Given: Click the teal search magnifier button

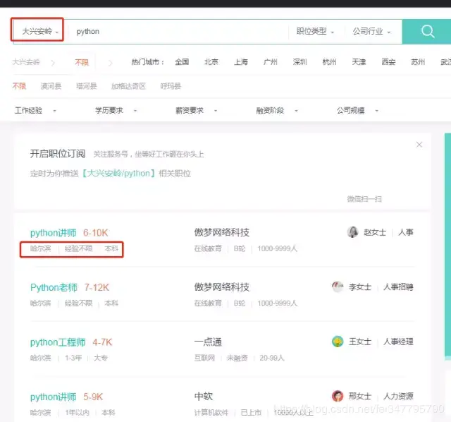Looking at the screenshot, I should (x=428, y=31).
